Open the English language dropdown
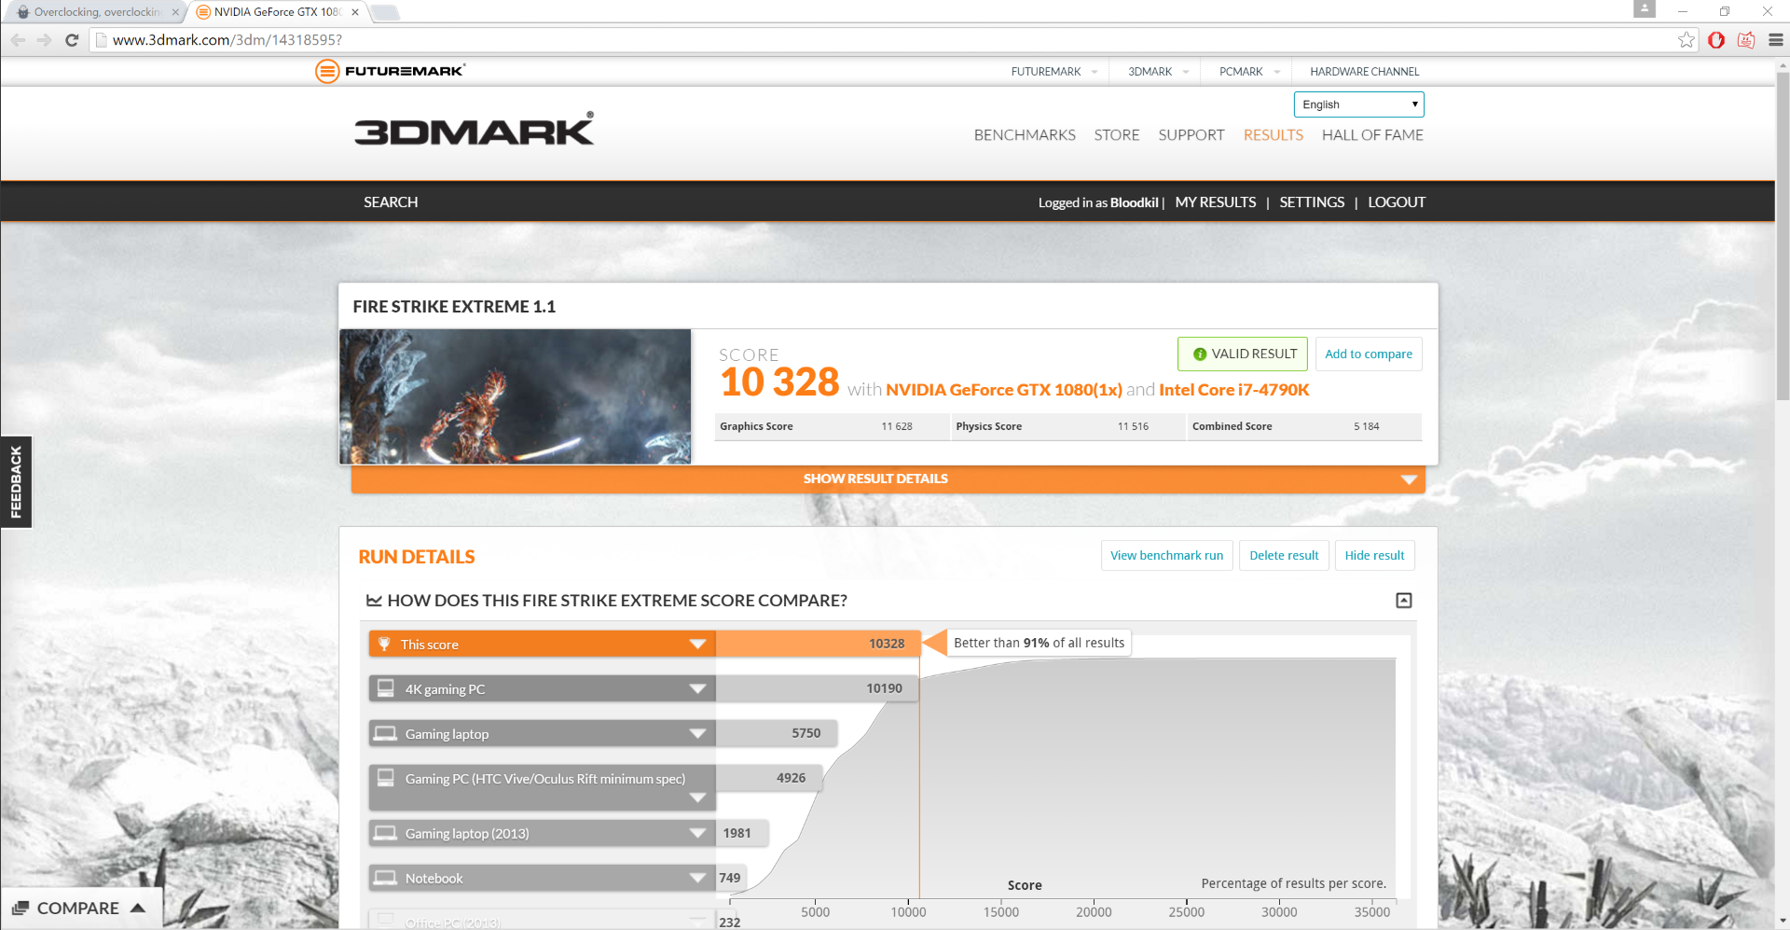1790x930 pixels. coord(1358,104)
